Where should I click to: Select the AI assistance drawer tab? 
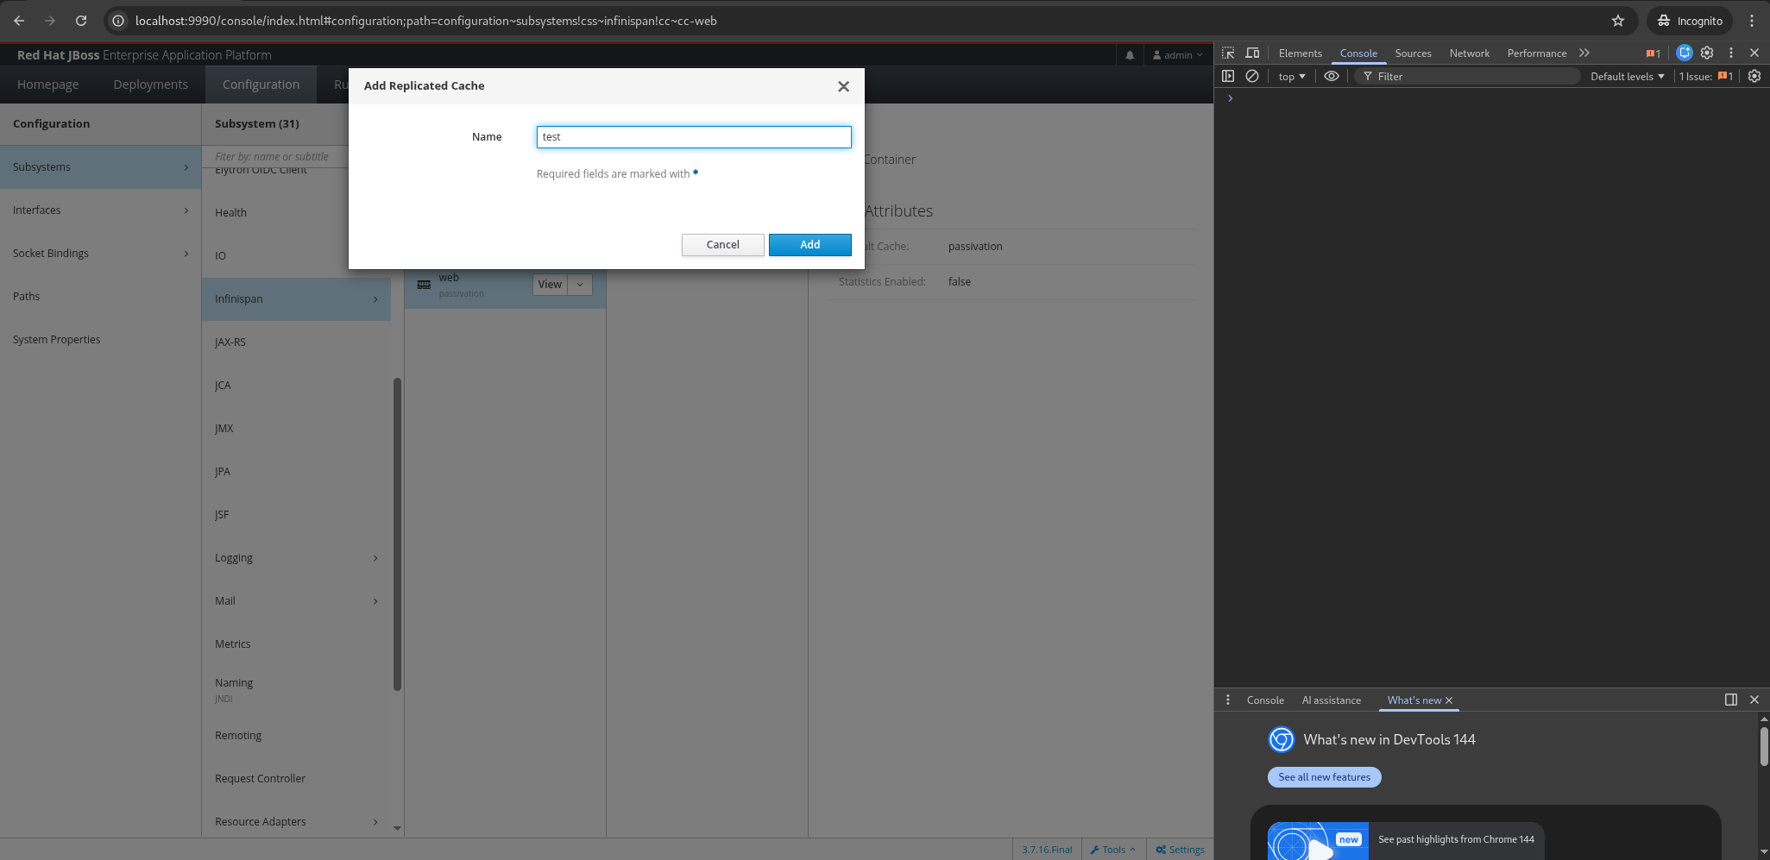click(1331, 700)
